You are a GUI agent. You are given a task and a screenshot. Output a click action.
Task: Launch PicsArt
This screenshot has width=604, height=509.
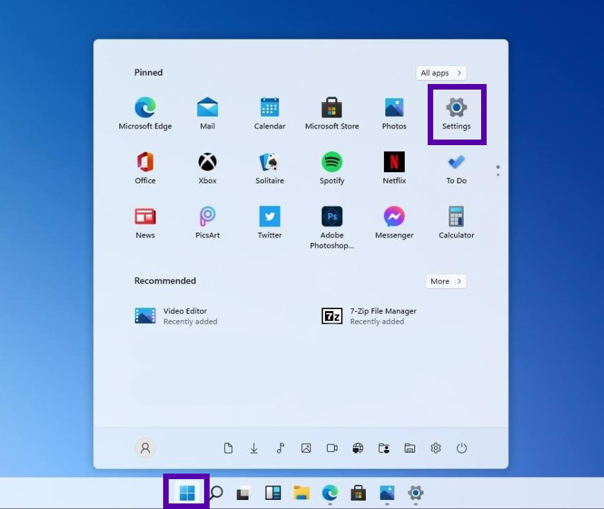pyautogui.click(x=208, y=223)
